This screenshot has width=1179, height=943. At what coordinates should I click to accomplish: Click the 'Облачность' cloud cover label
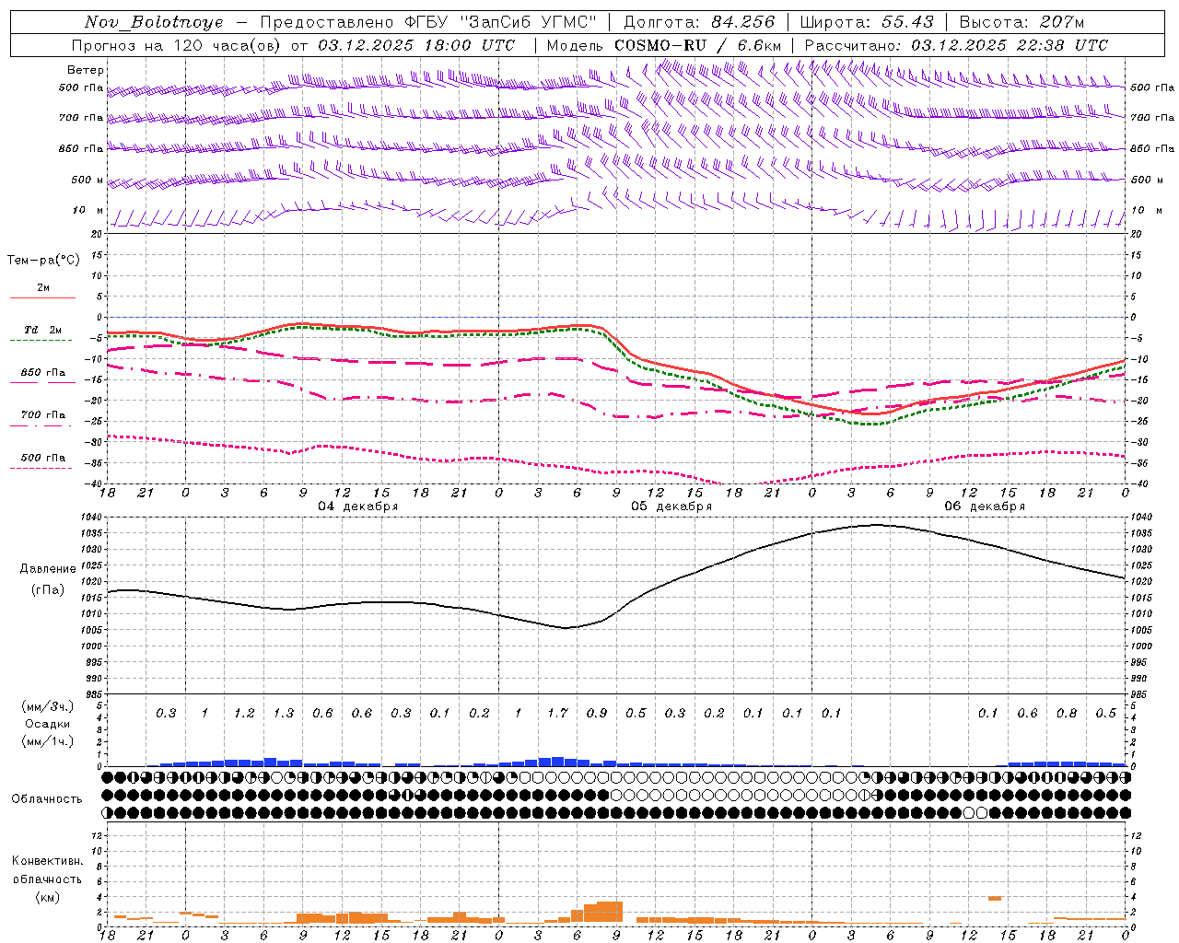pos(47,798)
